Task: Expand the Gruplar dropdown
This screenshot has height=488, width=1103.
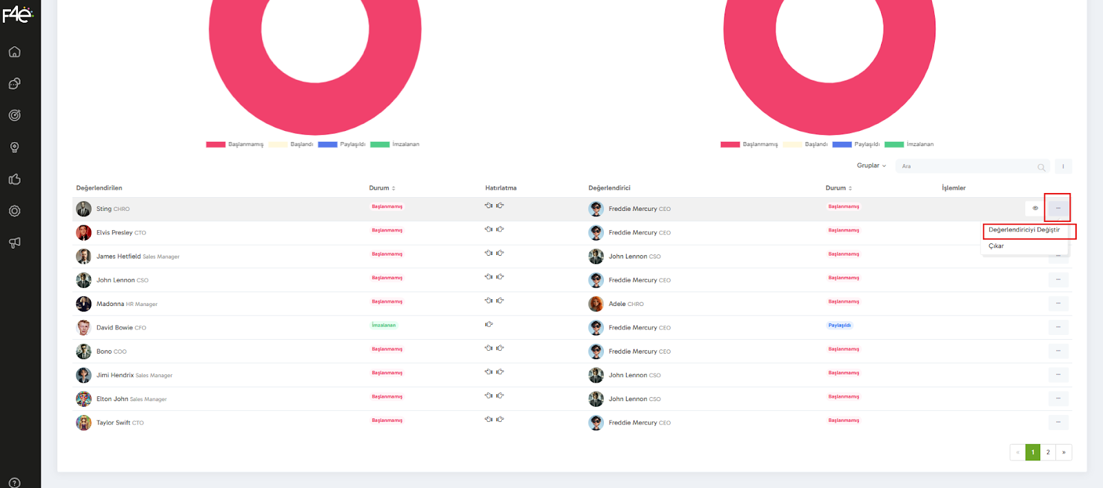Action: click(871, 166)
